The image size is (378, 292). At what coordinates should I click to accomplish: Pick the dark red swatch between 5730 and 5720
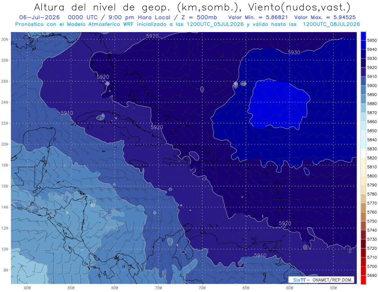(x=363, y=243)
